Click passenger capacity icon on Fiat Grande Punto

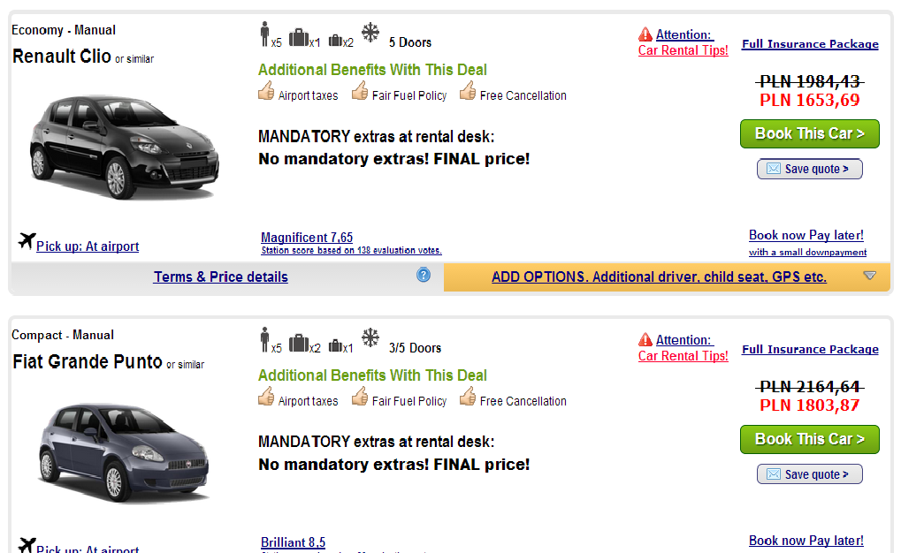click(264, 339)
